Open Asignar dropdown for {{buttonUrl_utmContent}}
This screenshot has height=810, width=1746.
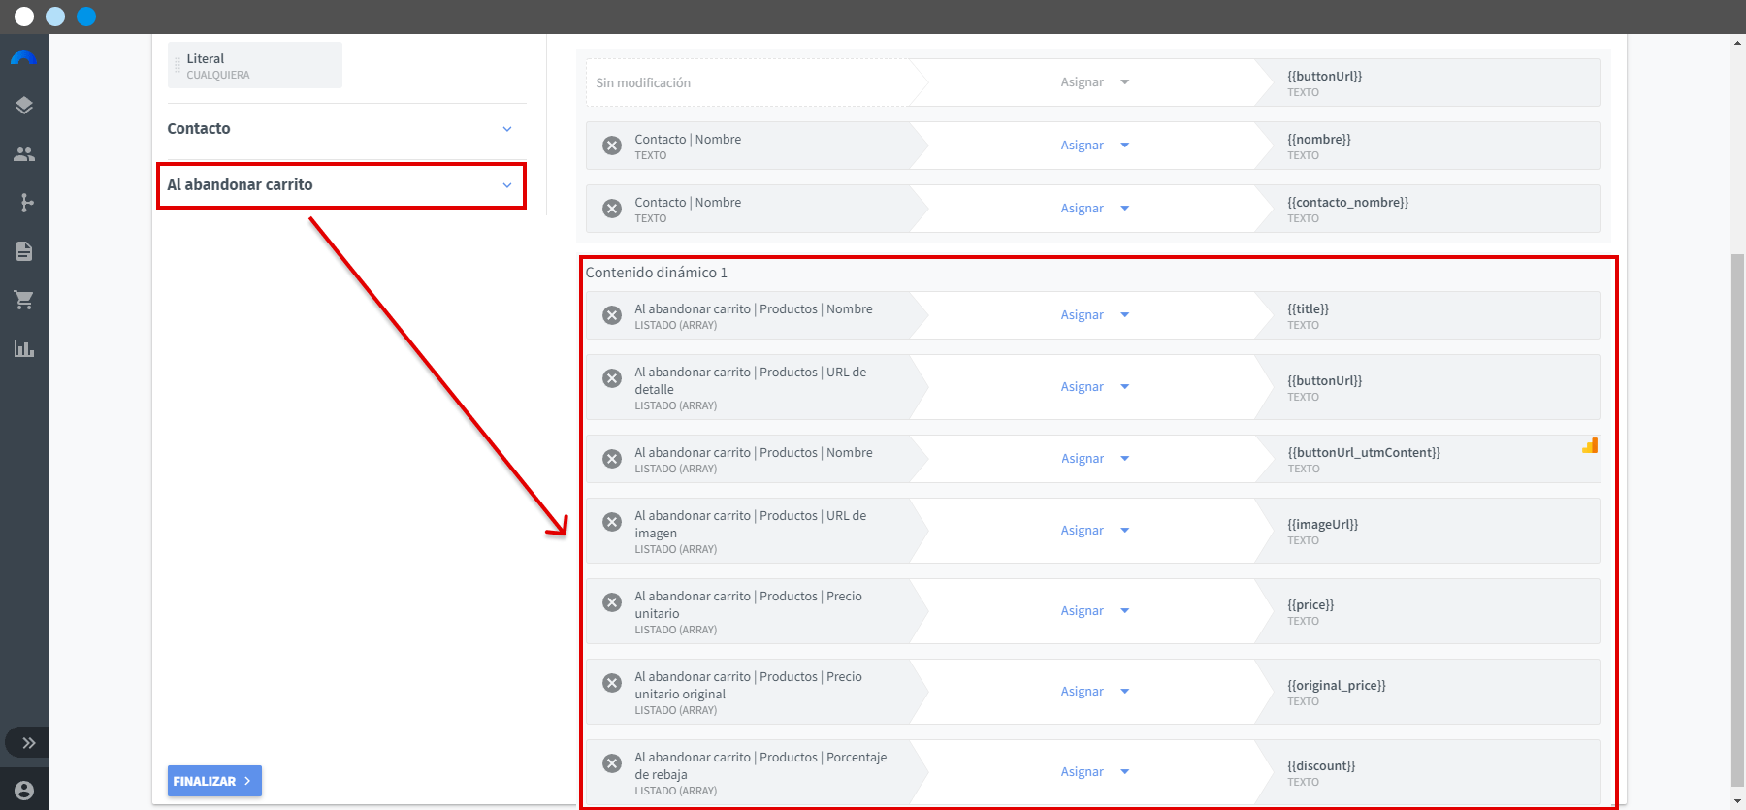pyautogui.click(x=1095, y=459)
